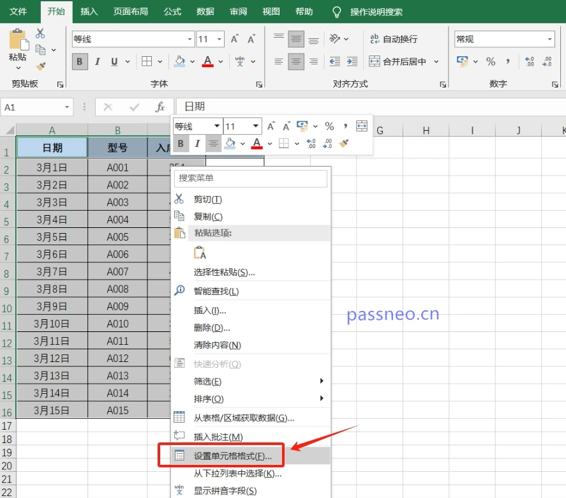Click the fx Insert Function icon
Viewport: 566px width, 498px height.
tap(160, 106)
